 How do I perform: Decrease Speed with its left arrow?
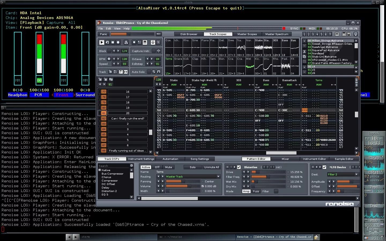click(x=114, y=64)
